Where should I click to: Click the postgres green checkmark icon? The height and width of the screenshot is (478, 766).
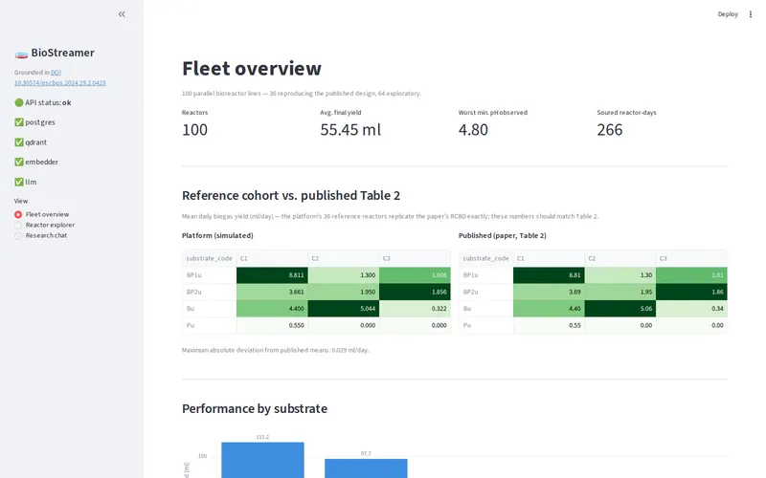pos(19,122)
